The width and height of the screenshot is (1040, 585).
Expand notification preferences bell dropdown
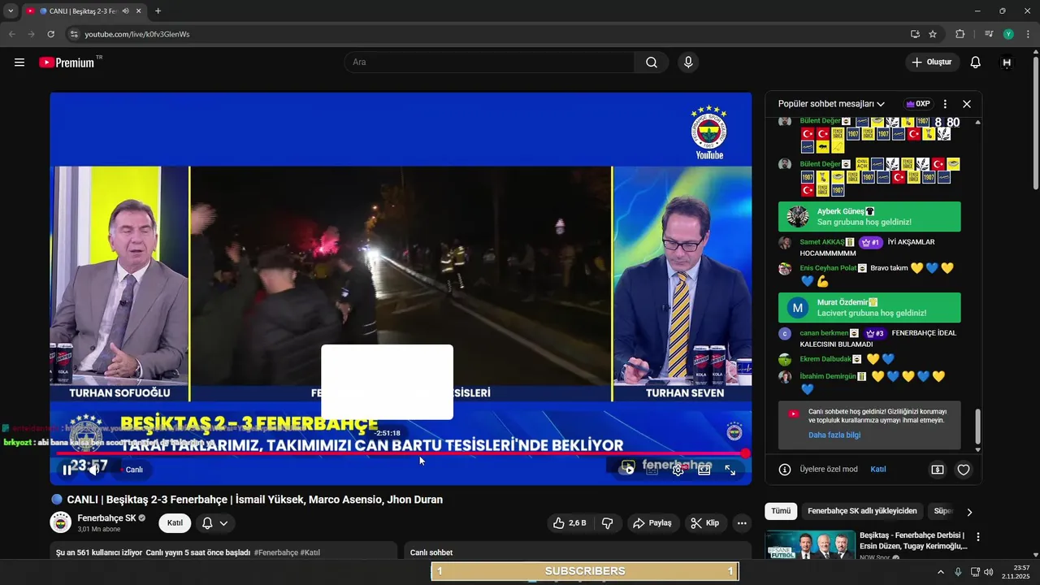tap(215, 523)
